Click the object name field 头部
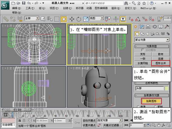The width and height of the screenshot is (172, 129). (x=150, y=88)
